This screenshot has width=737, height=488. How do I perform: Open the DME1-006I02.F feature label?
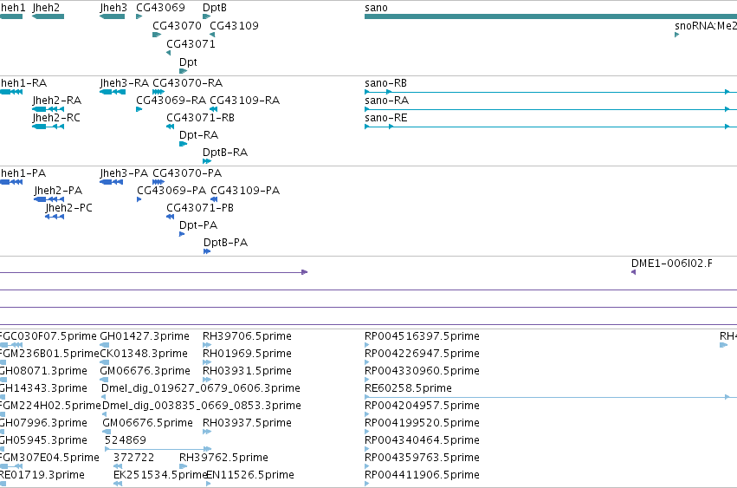[x=672, y=263]
